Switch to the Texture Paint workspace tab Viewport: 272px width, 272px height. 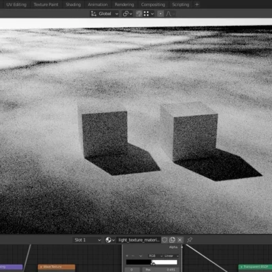click(x=46, y=5)
